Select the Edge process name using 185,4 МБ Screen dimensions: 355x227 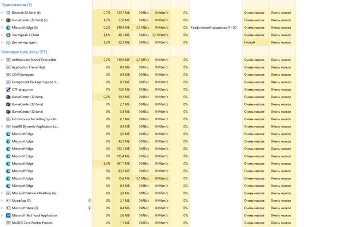click(x=23, y=156)
